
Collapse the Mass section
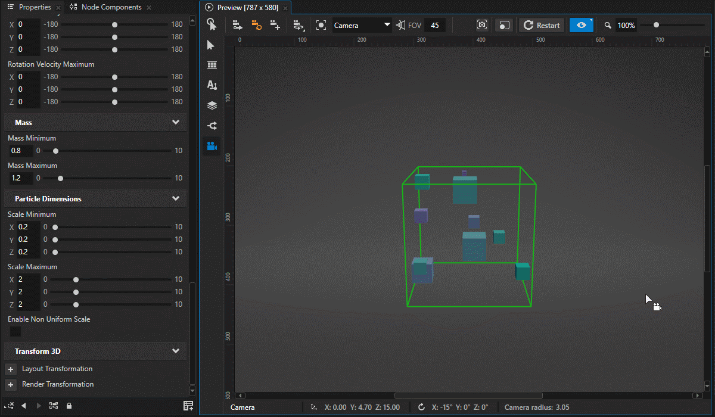[x=175, y=122]
